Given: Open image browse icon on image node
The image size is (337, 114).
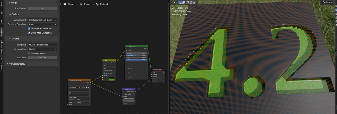Looking at the screenshot, I should (x=71, y=87).
